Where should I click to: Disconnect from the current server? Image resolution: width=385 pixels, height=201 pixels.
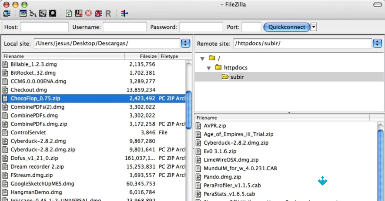tap(98, 13)
